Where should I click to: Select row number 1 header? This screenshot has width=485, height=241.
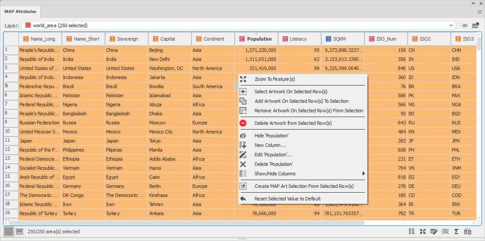[x=11, y=50]
